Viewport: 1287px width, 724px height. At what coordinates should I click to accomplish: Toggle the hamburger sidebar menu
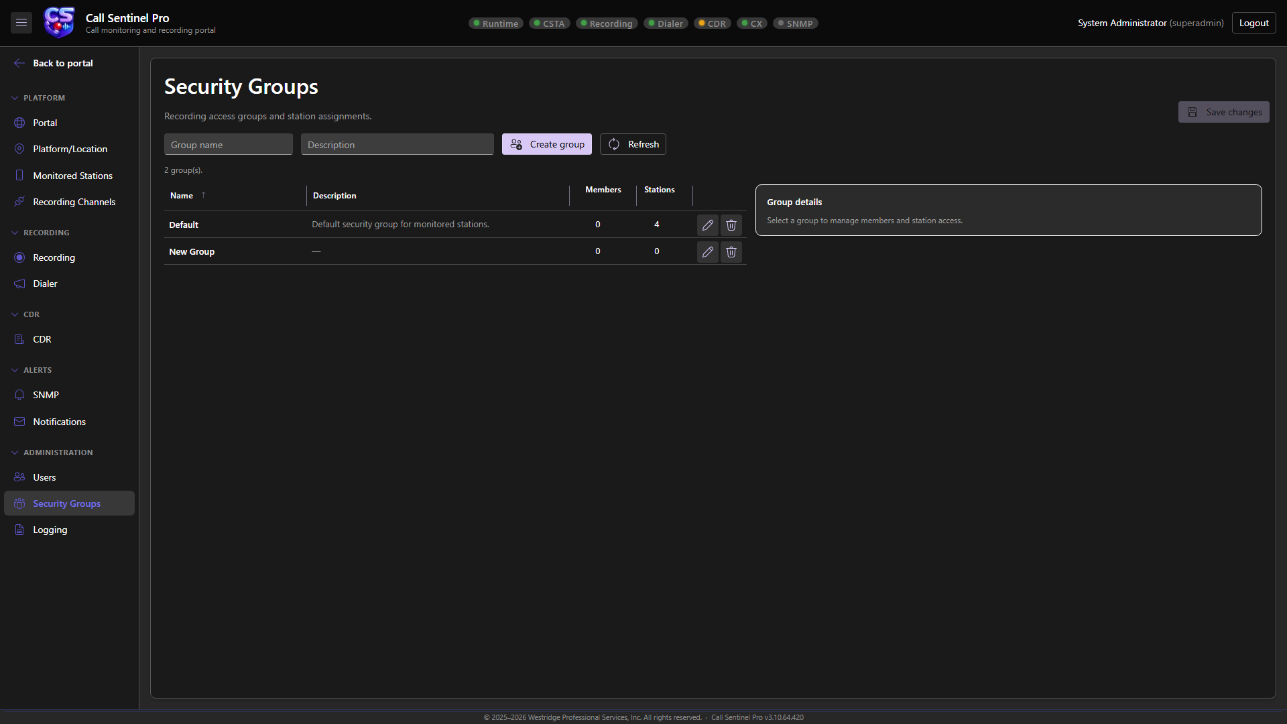tap(21, 23)
